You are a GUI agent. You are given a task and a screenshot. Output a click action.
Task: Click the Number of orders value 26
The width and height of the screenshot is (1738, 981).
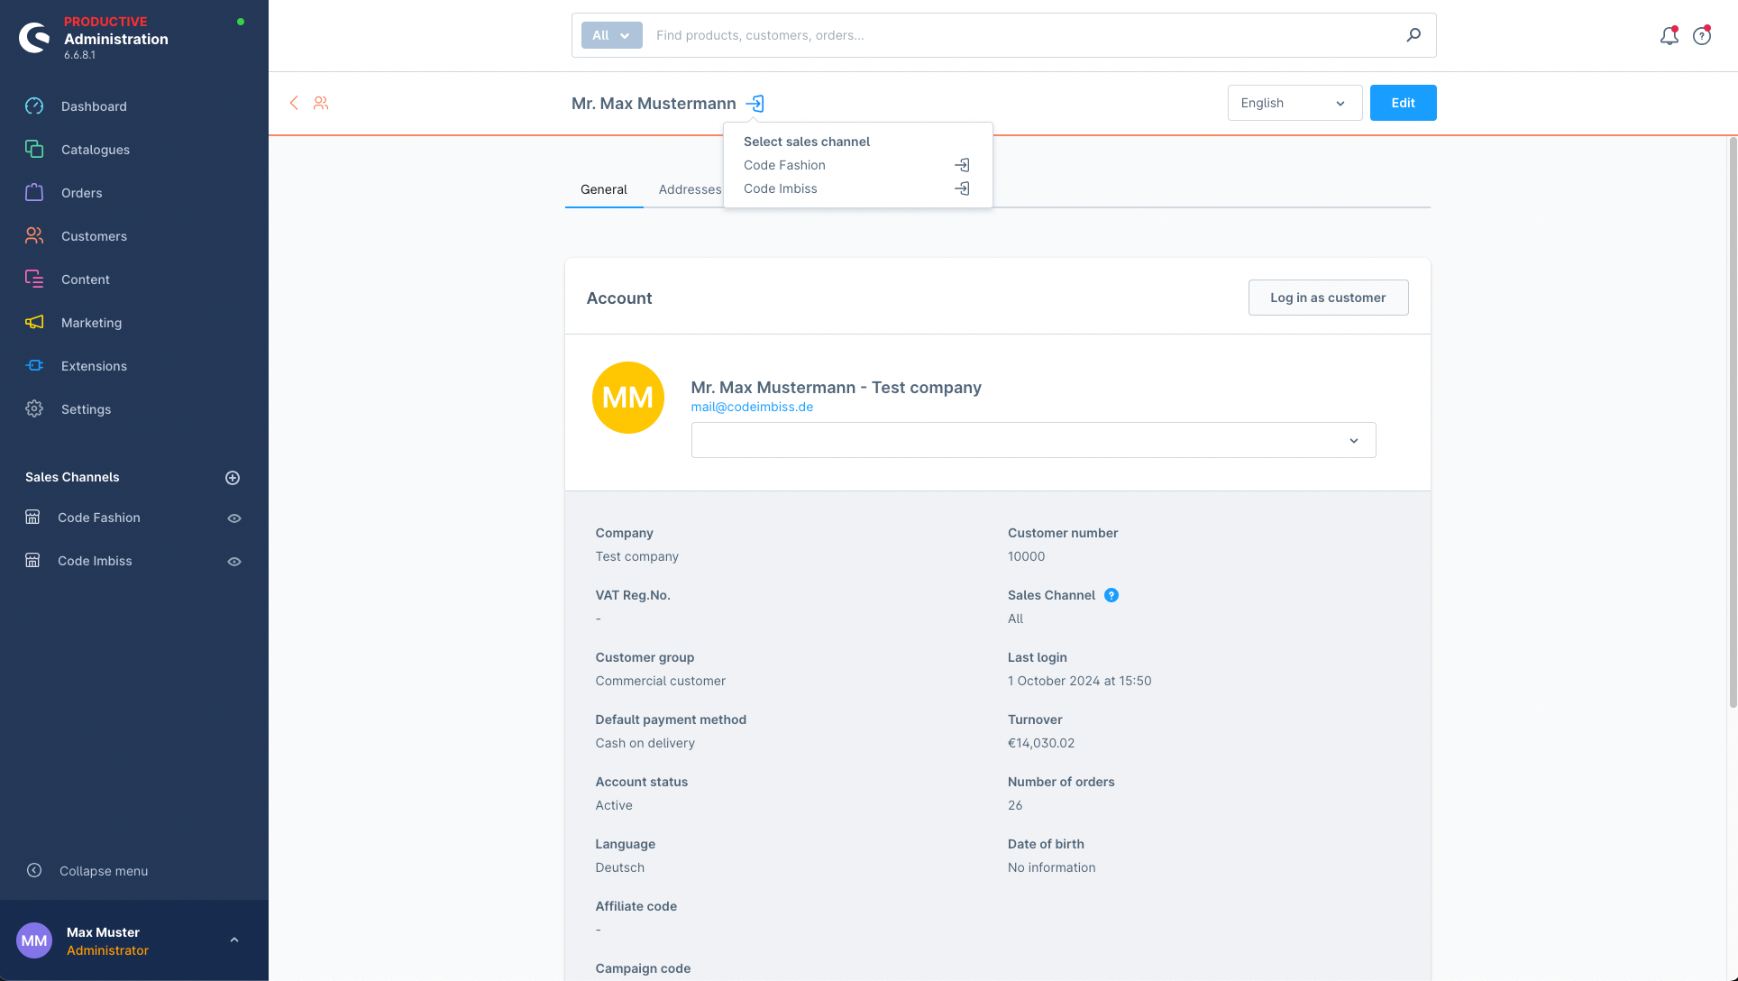[x=1015, y=805]
